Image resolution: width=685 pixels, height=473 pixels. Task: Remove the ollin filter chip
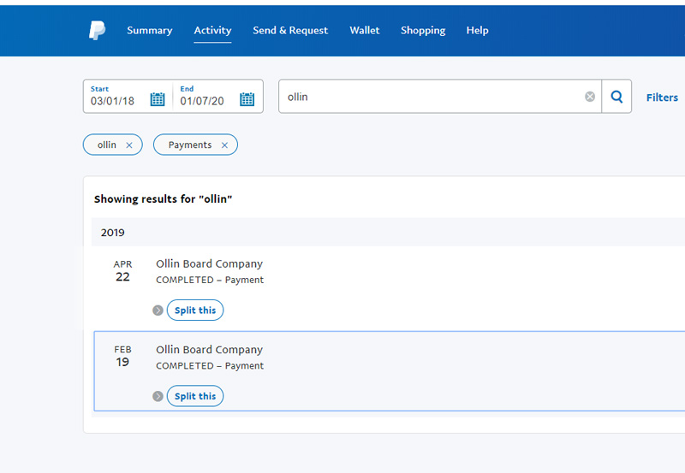pyautogui.click(x=129, y=145)
